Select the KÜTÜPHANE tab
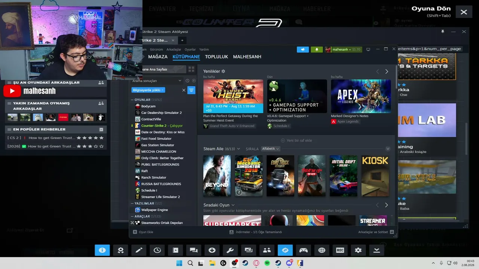This screenshot has width=479, height=269. 186,57
